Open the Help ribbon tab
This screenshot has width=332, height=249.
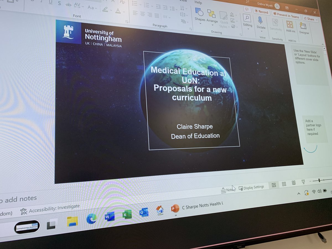198,2
